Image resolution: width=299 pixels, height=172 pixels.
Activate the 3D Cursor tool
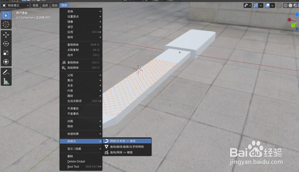(6, 25)
